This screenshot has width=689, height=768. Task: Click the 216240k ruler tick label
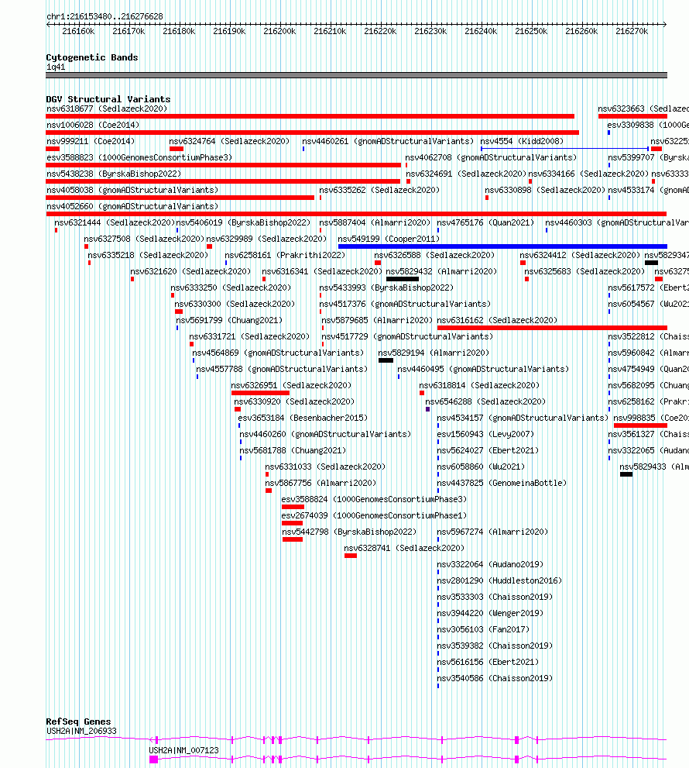(481, 31)
